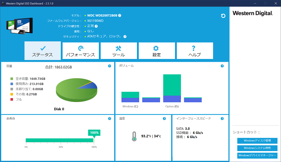The height and width of the screenshot is (162, 281).
Task: Click the 使用済み 213.01GB value
Action: click(37, 84)
